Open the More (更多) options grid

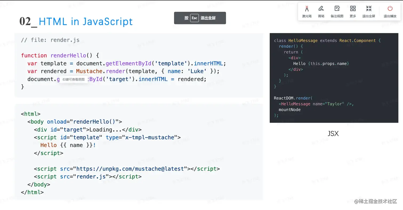(x=353, y=12)
